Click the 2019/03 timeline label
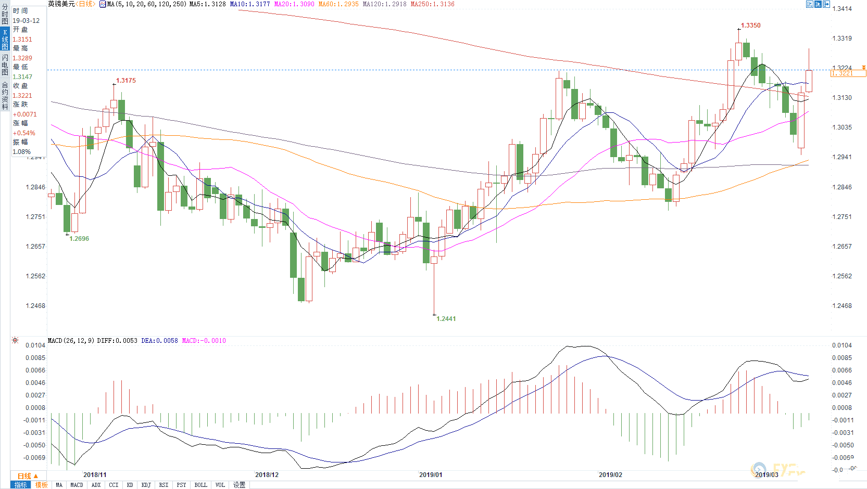The image size is (867, 489). click(767, 475)
